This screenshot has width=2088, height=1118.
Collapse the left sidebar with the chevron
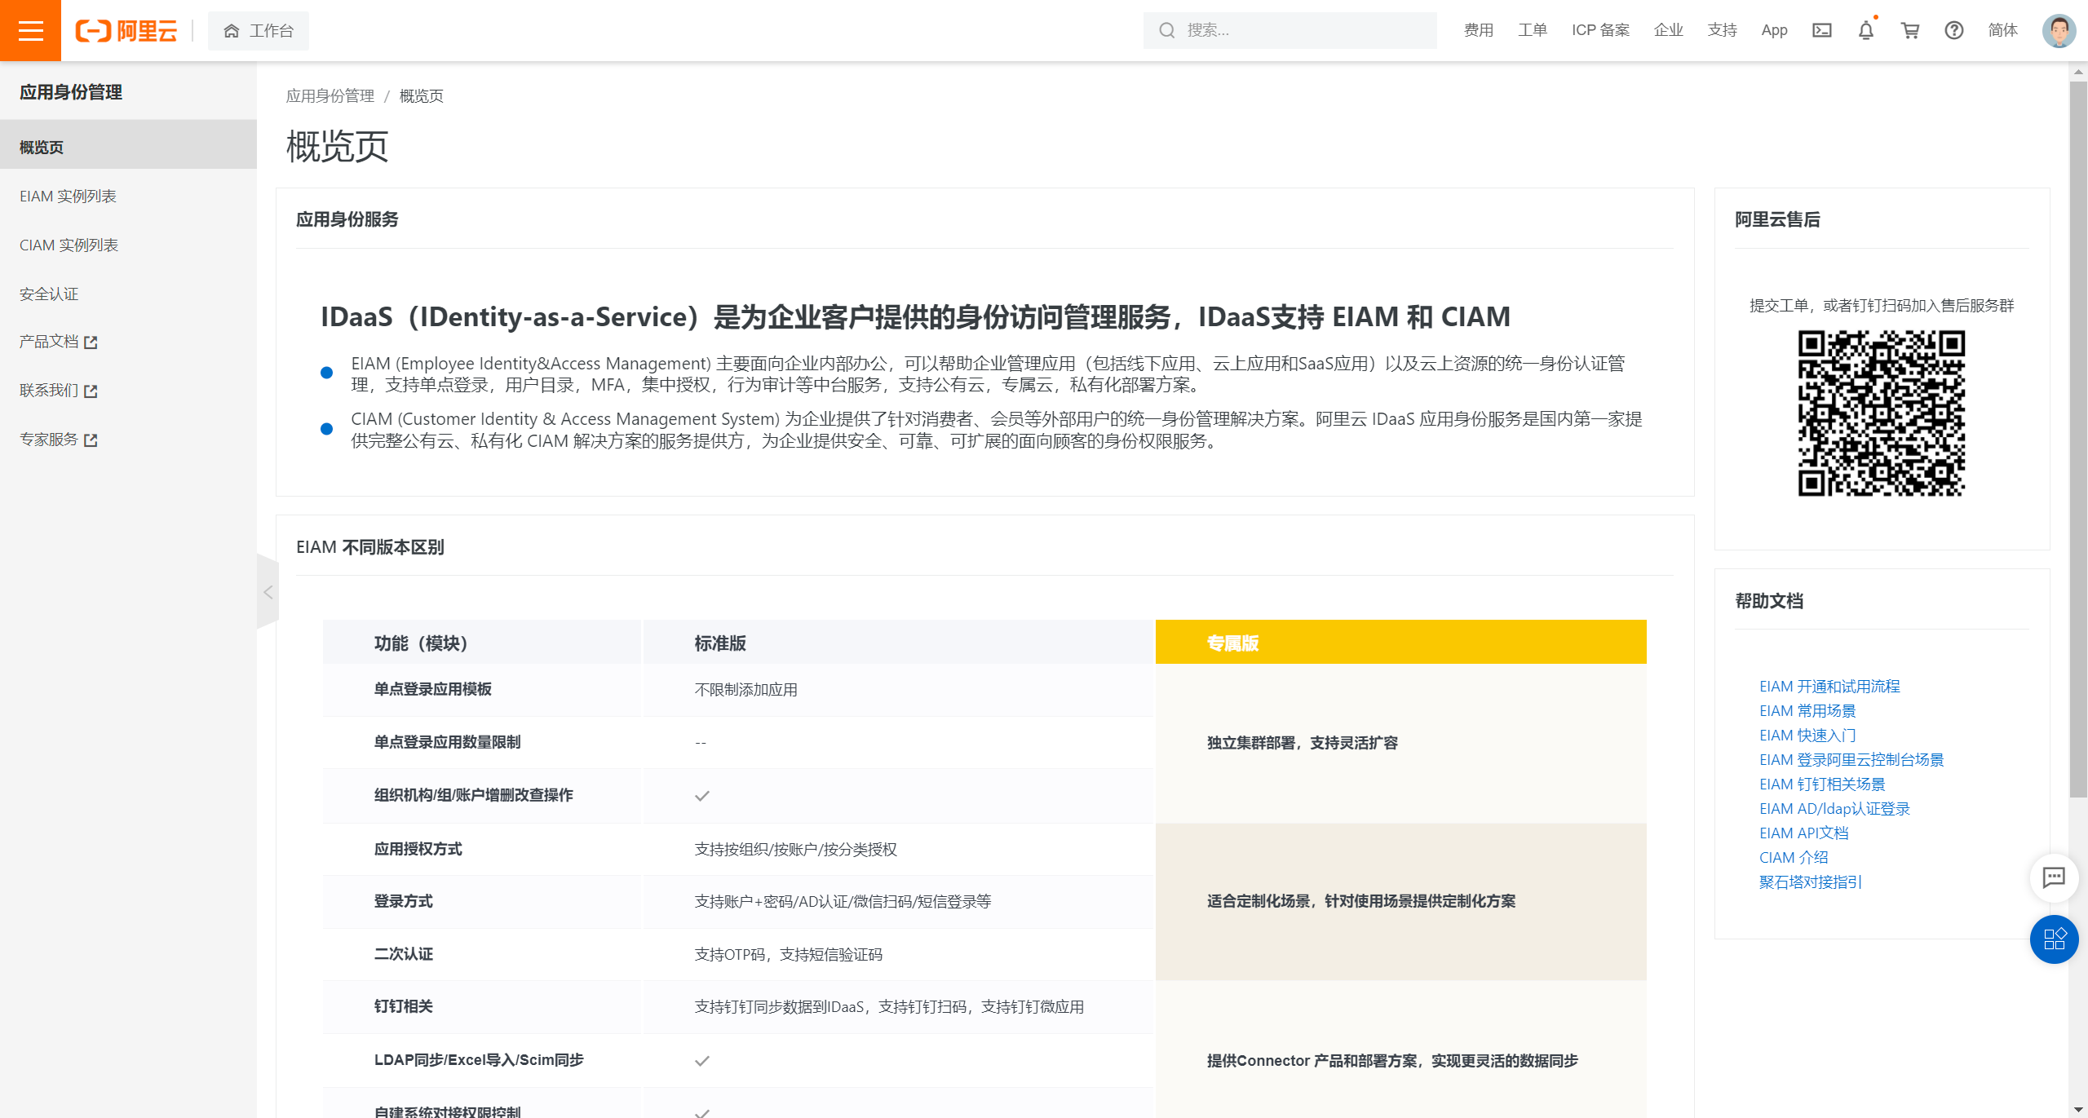[268, 593]
